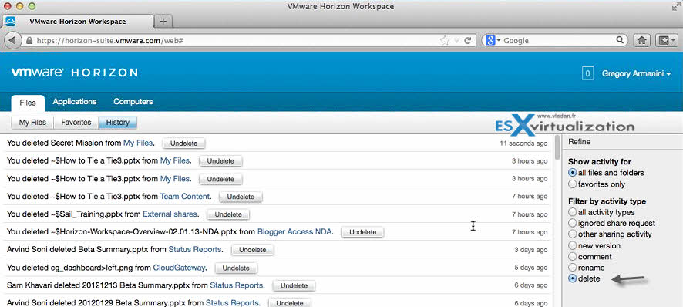Undelete Tie3.pptx from Team Content
This screenshot has width=683, height=307.
[x=241, y=197]
